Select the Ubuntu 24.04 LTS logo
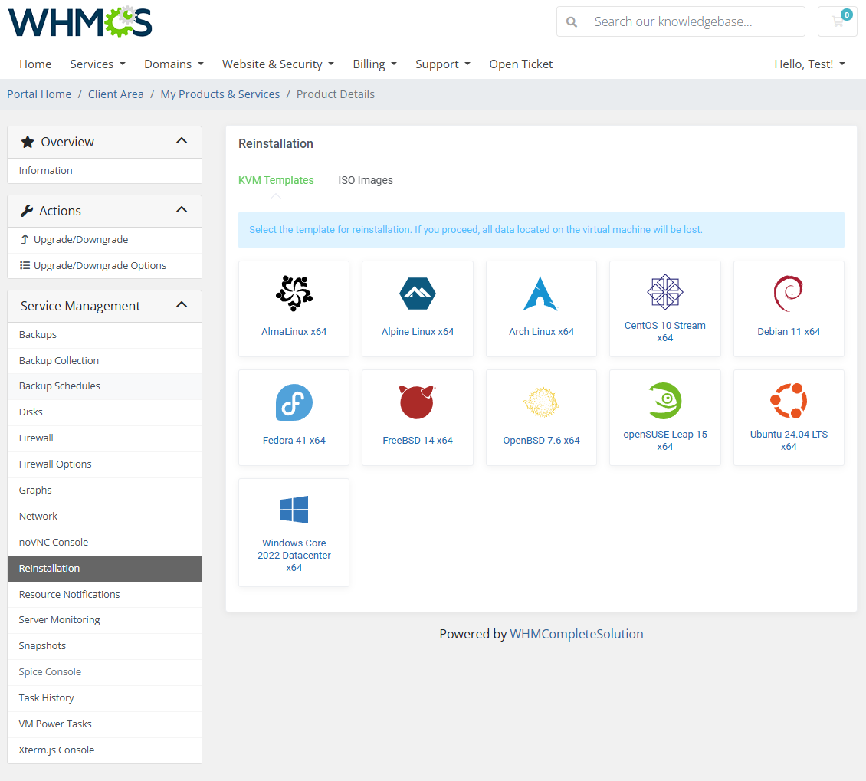The width and height of the screenshot is (866, 781). click(788, 400)
